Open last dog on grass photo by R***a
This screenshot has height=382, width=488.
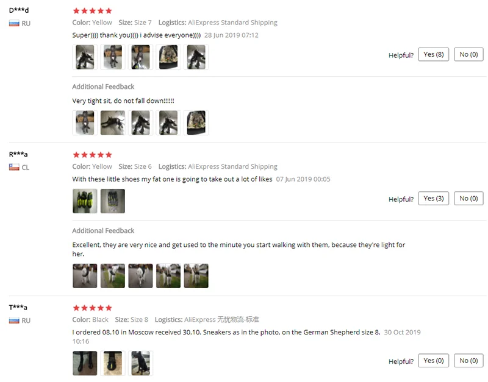coord(196,276)
